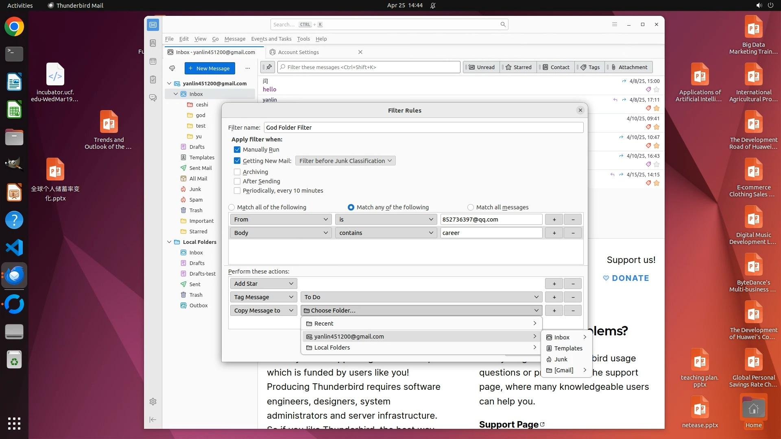Click the Filter name text field

pos(423,128)
